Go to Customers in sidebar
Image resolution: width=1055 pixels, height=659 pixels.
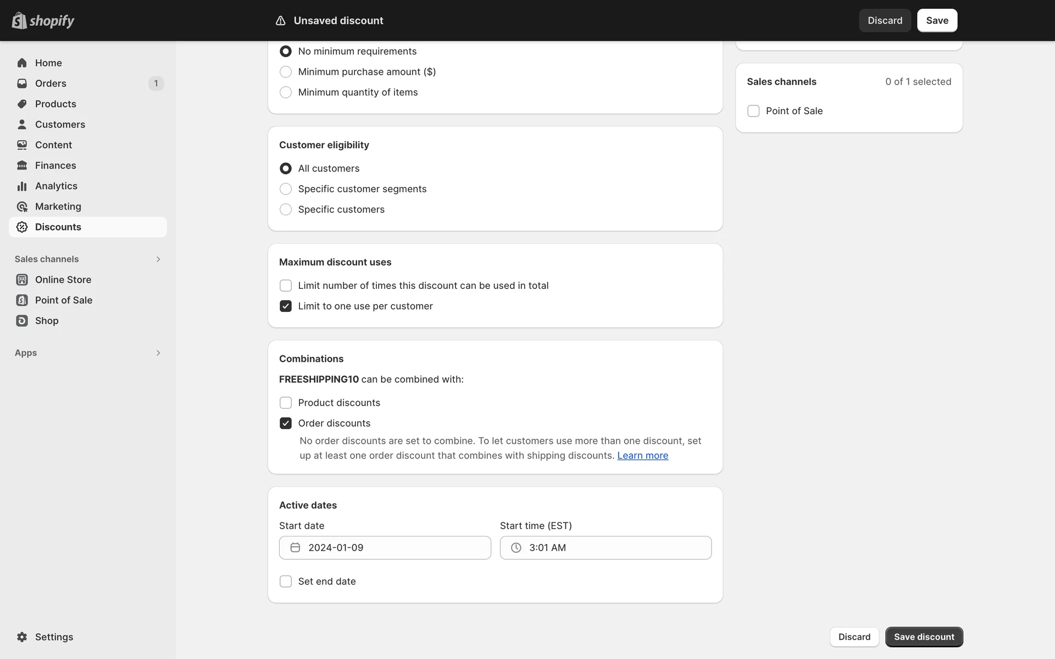pyautogui.click(x=60, y=125)
